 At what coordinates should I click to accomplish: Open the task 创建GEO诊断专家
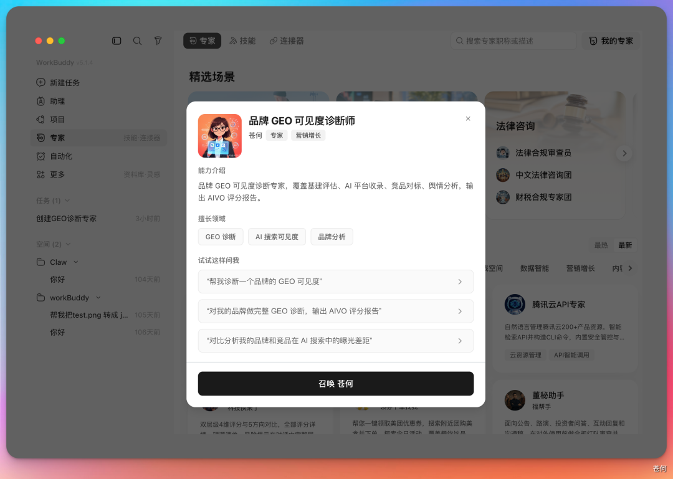(x=98, y=219)
